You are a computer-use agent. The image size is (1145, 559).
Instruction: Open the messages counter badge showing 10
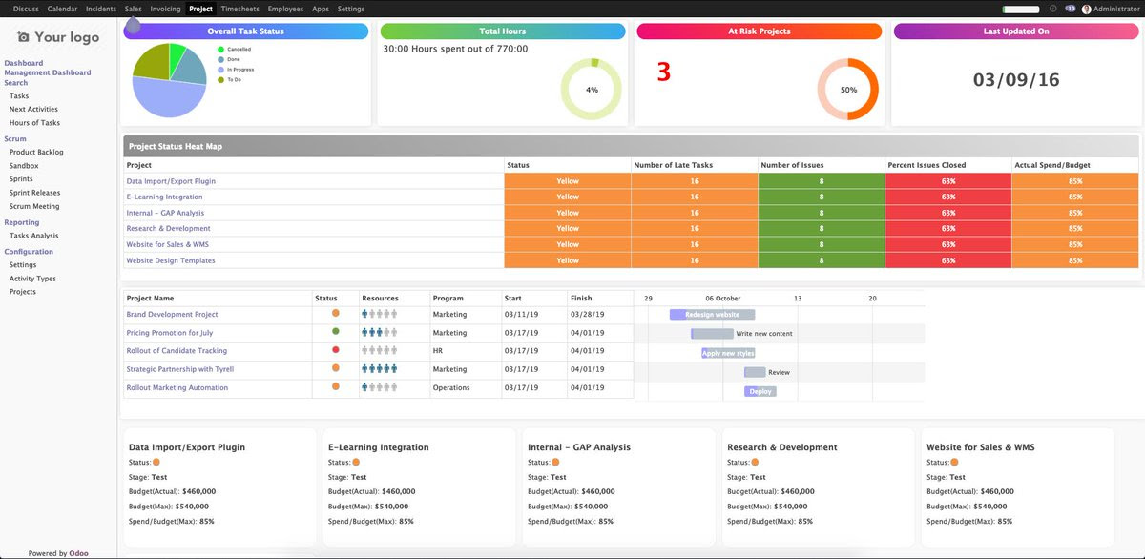(1070, 9)
